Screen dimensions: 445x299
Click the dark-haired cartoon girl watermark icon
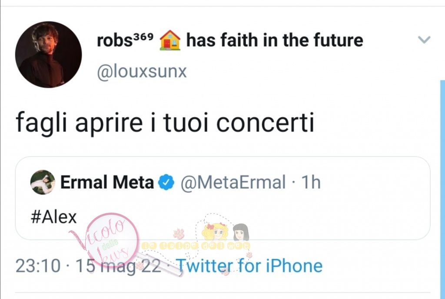241,232
